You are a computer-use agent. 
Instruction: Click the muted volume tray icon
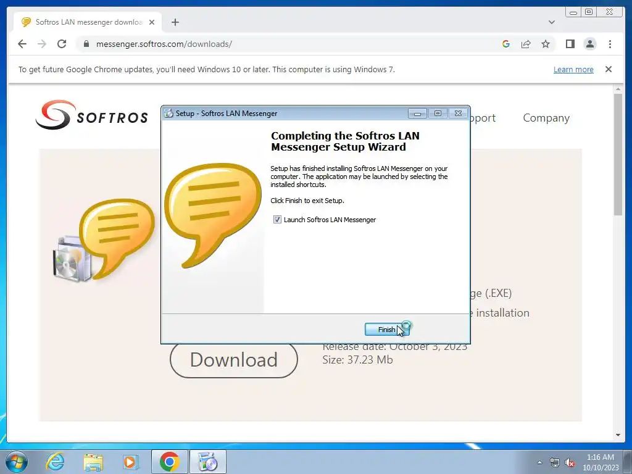click(x=570, y=462)
